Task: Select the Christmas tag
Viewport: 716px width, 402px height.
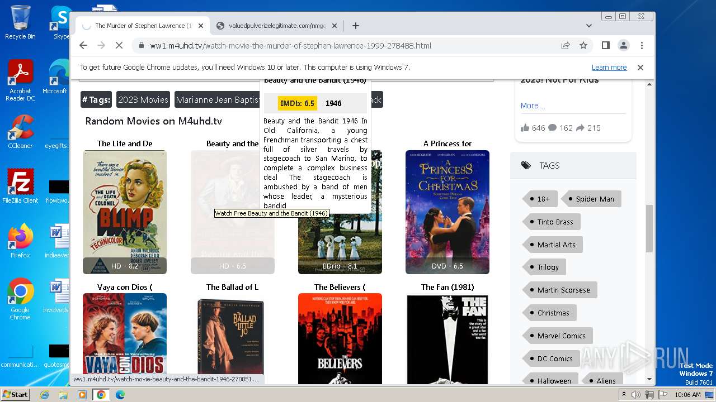Action: (549, 313)
